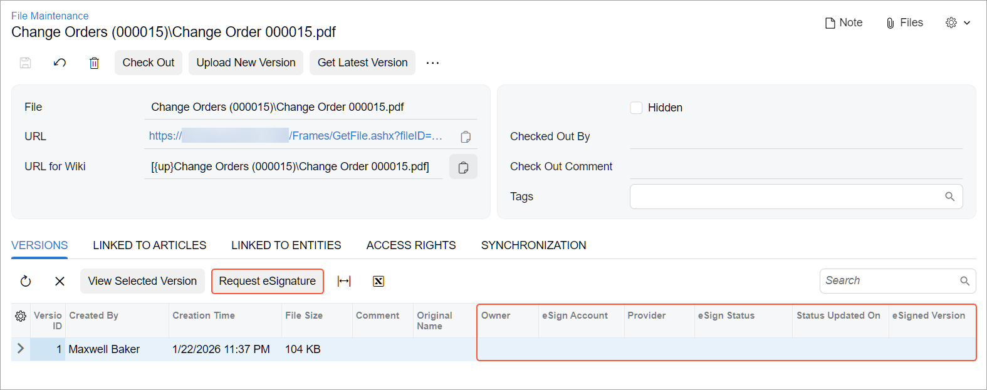This screenshot has height=390, width=987.
Task: Sort by Created By column header
Action: 117,321
